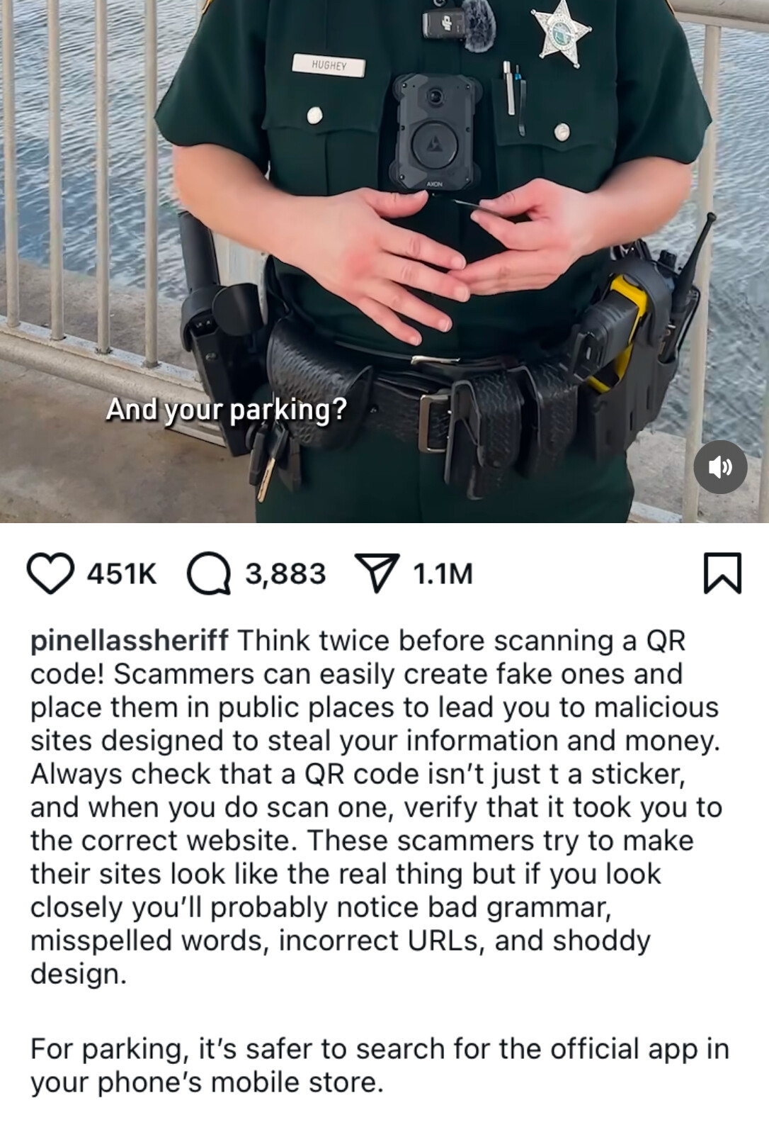View the 451K likes list
This screenshot has height=1132, width=769.
(122, 573)
